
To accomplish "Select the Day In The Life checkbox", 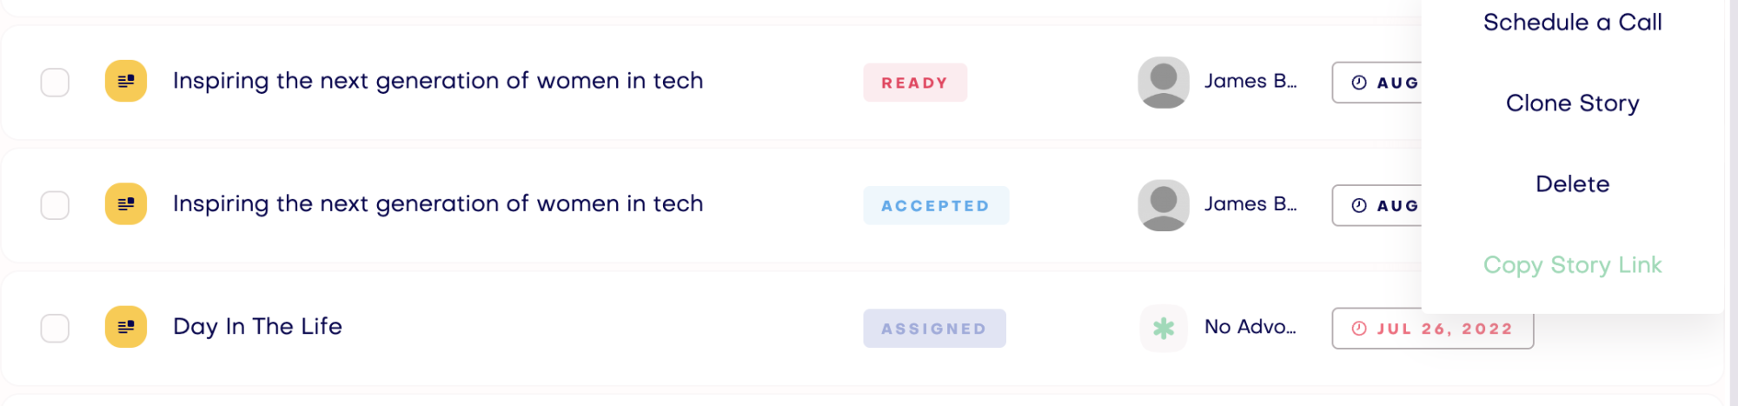I will 55,328.
